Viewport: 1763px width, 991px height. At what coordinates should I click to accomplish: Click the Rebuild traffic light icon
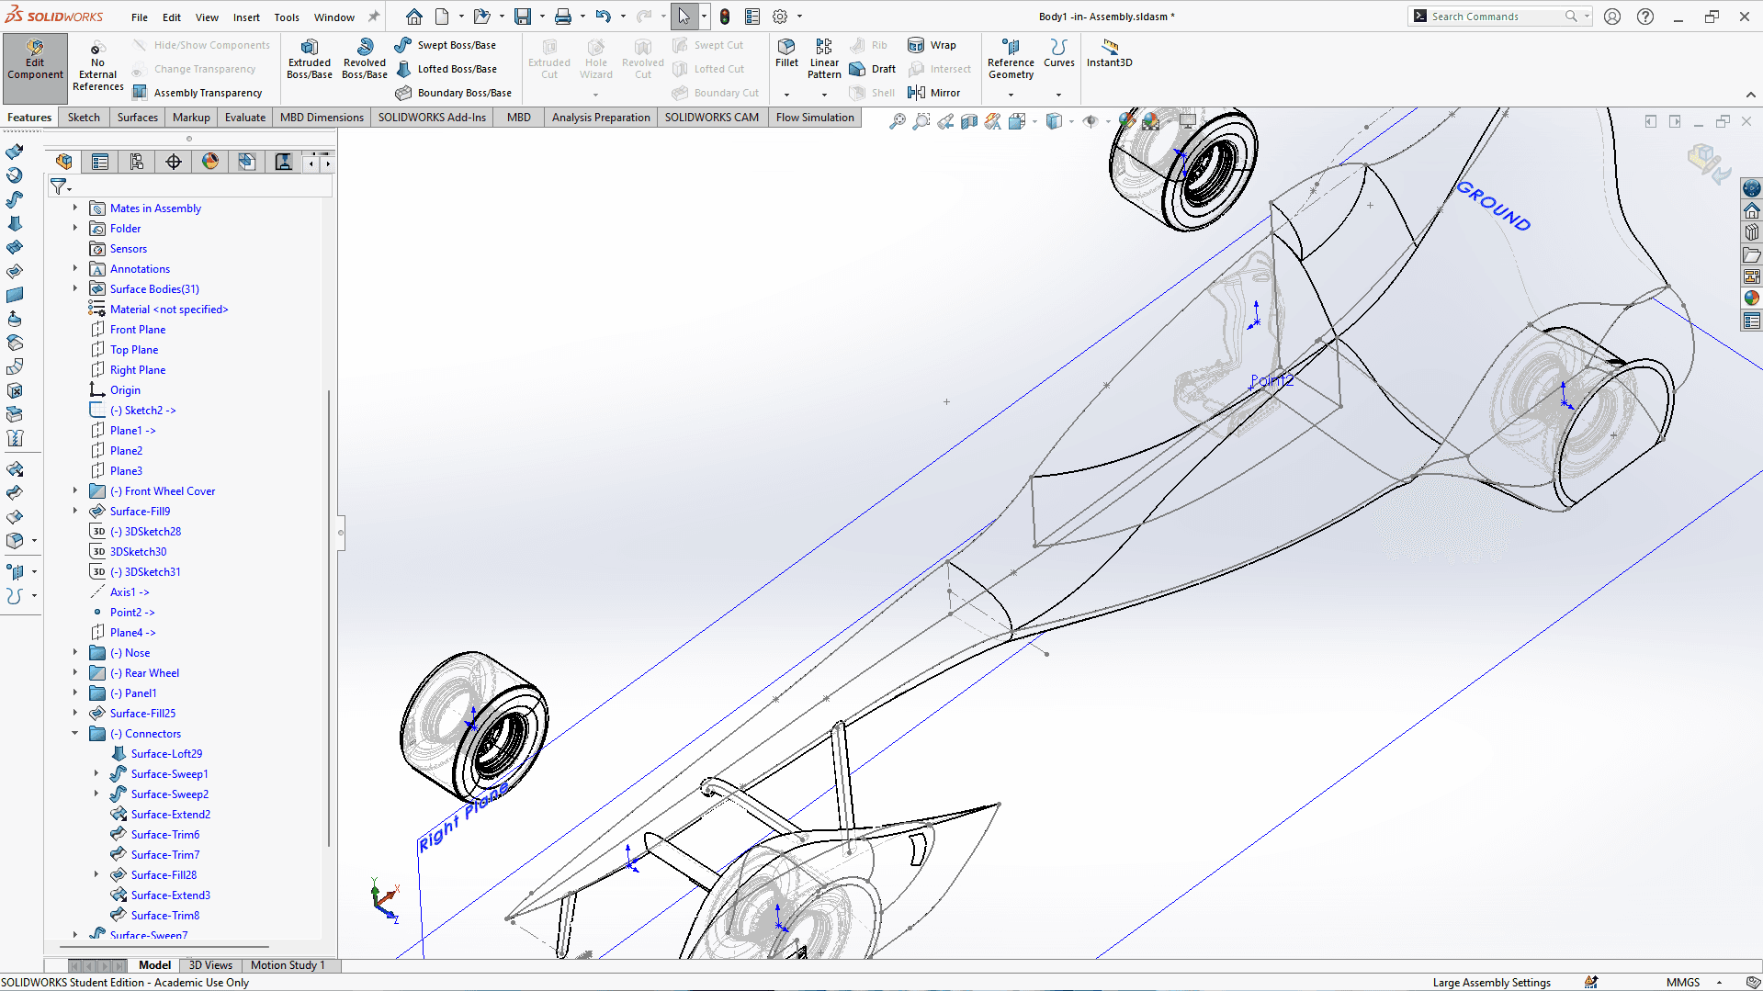coord(725,17)
